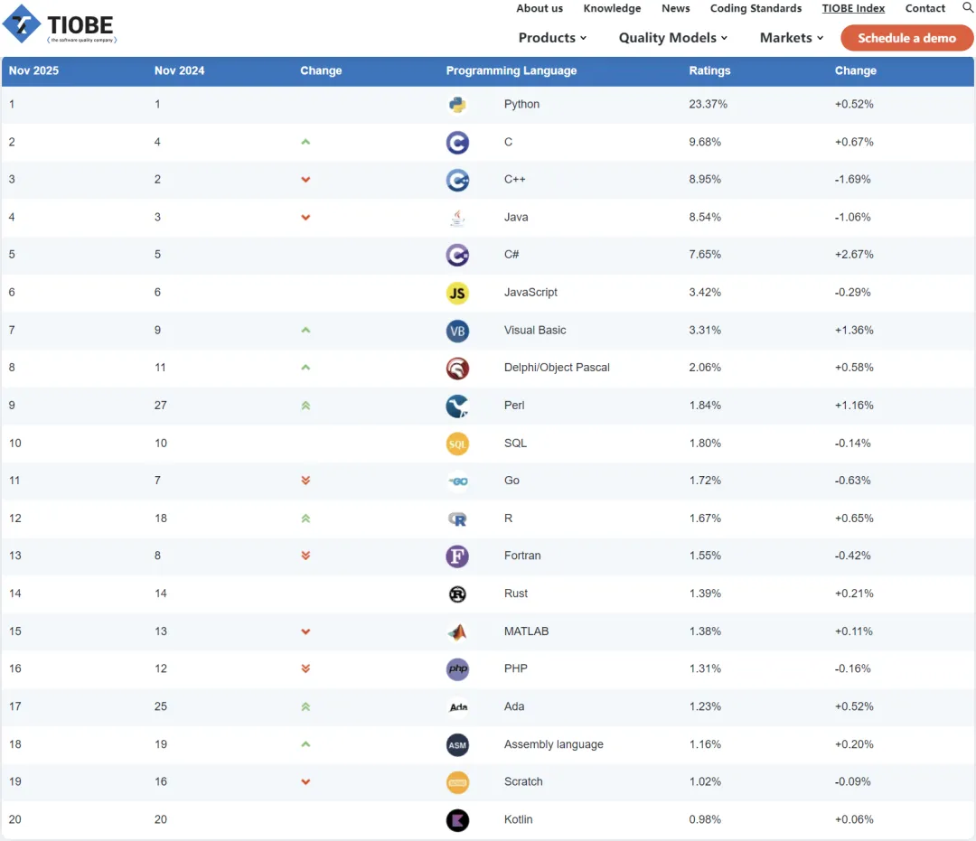
Task: Select the Assembly language name
Action: pyautogui.click(x=553, y=744)
